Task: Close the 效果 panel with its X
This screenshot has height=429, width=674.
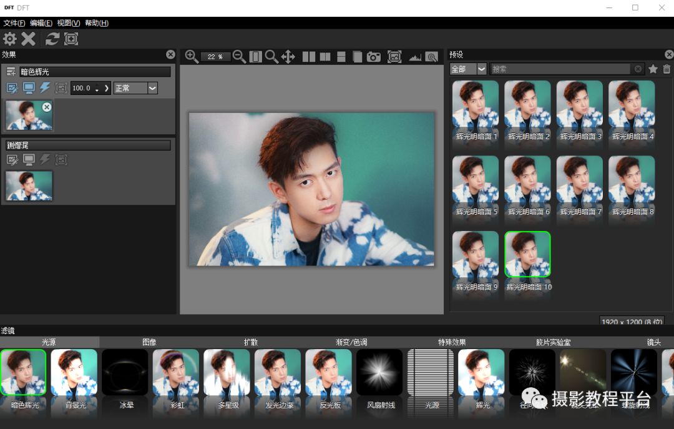Action: pos(170,54)
